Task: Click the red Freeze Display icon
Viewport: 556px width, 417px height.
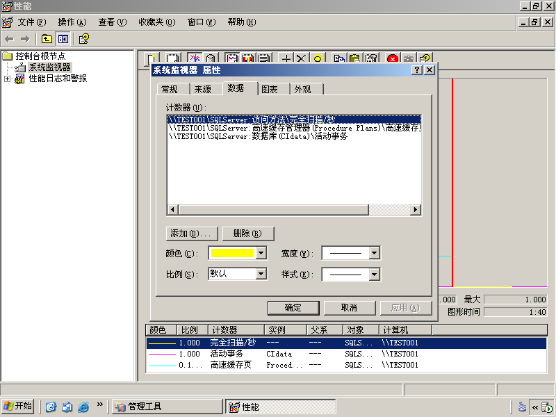Action: (393, 58)
